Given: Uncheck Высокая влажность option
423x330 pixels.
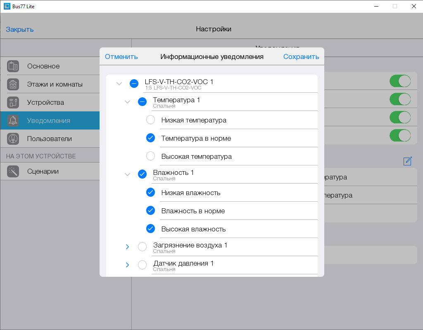Looking at the screenshot, I should pos(151,229).
